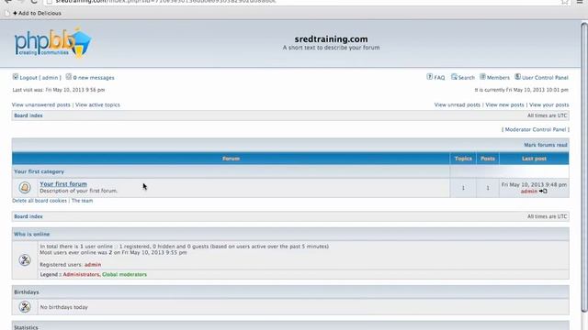Click the Search magnifier icon
588x330 pixels.
click(454, 77)
